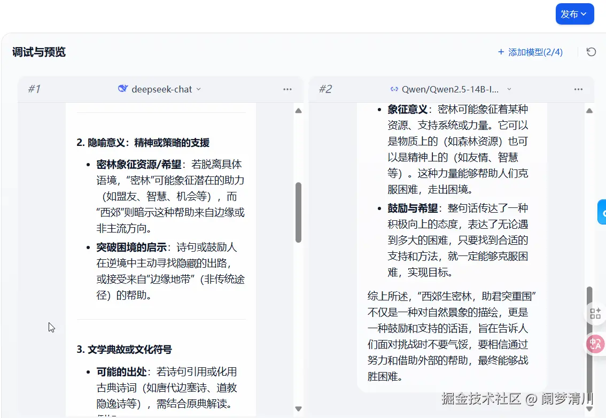Screen dimensions: 606x418
Task: Click bold text 可能的出处
Action: pyautogui.click(x=121, y=371)
